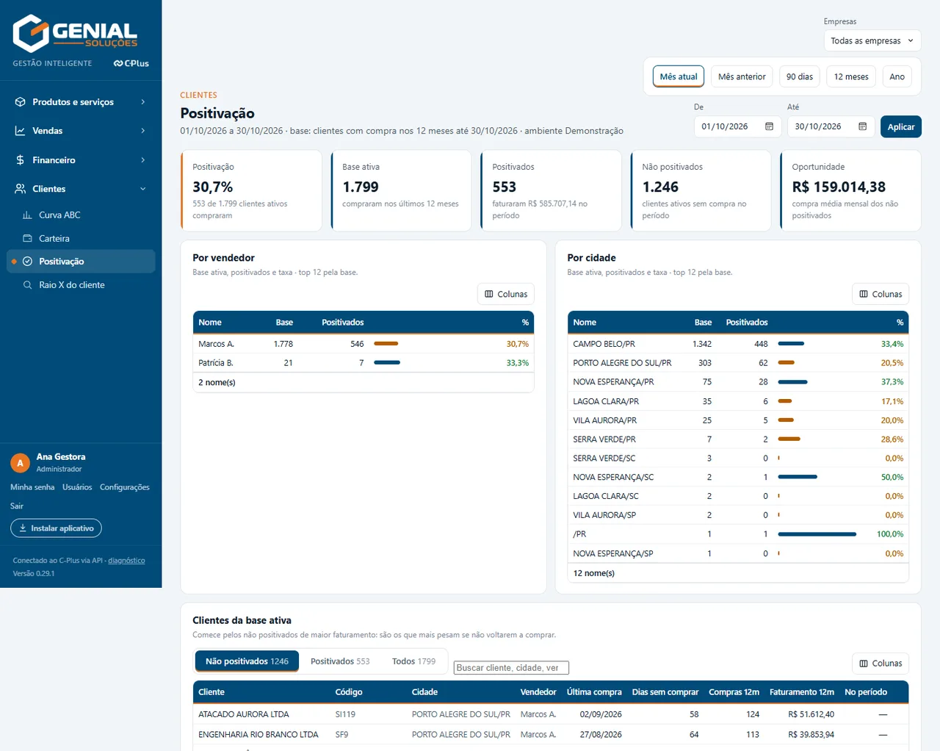Click the Clientes people icon

[21, 189]
